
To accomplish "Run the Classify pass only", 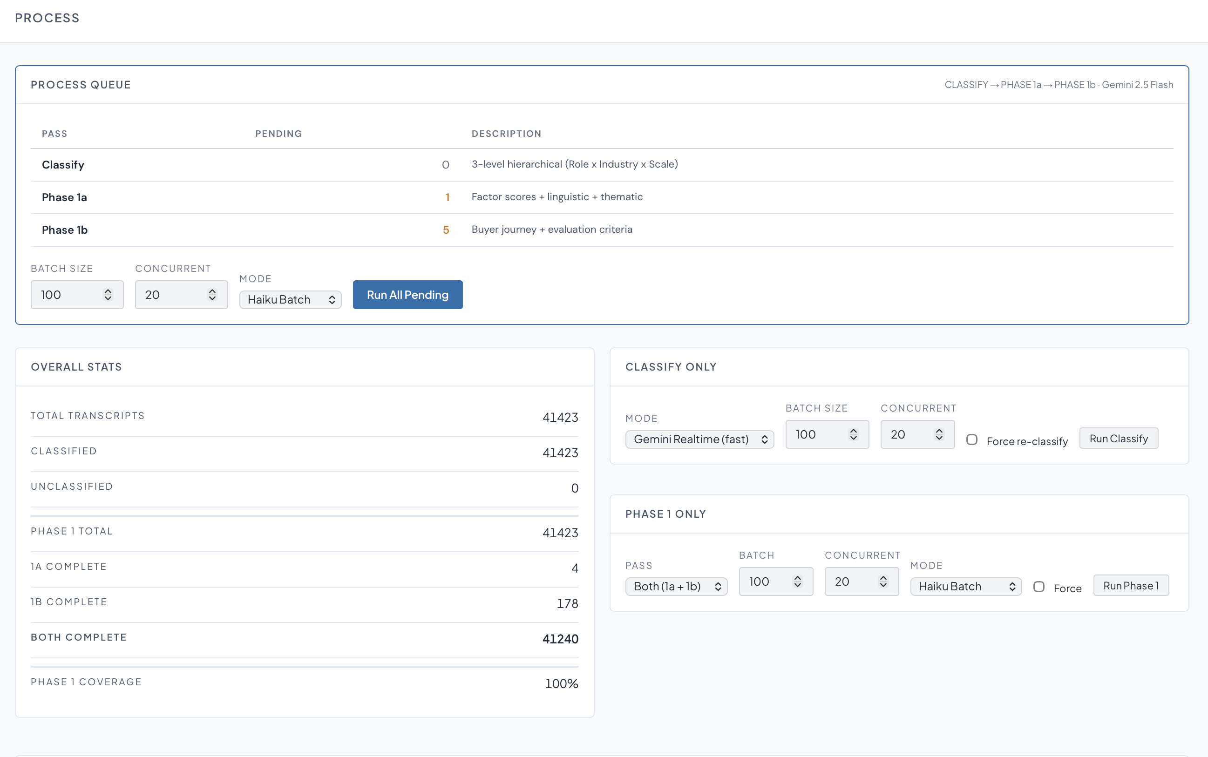I will [1118, 438].
